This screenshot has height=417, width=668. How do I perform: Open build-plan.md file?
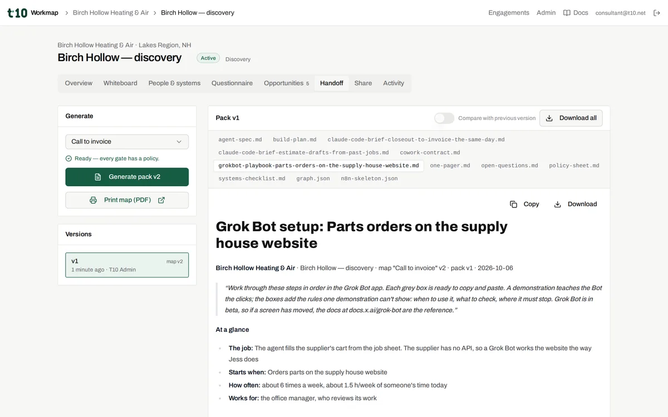pyautogui.click(x=294, y=140)
